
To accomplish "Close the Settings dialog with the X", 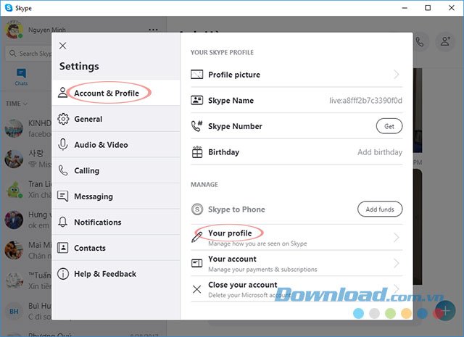I will [62, 46].
